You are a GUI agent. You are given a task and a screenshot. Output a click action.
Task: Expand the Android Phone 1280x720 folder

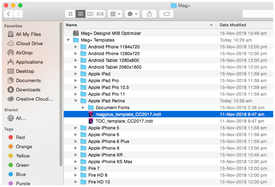[x=76, y=54]
